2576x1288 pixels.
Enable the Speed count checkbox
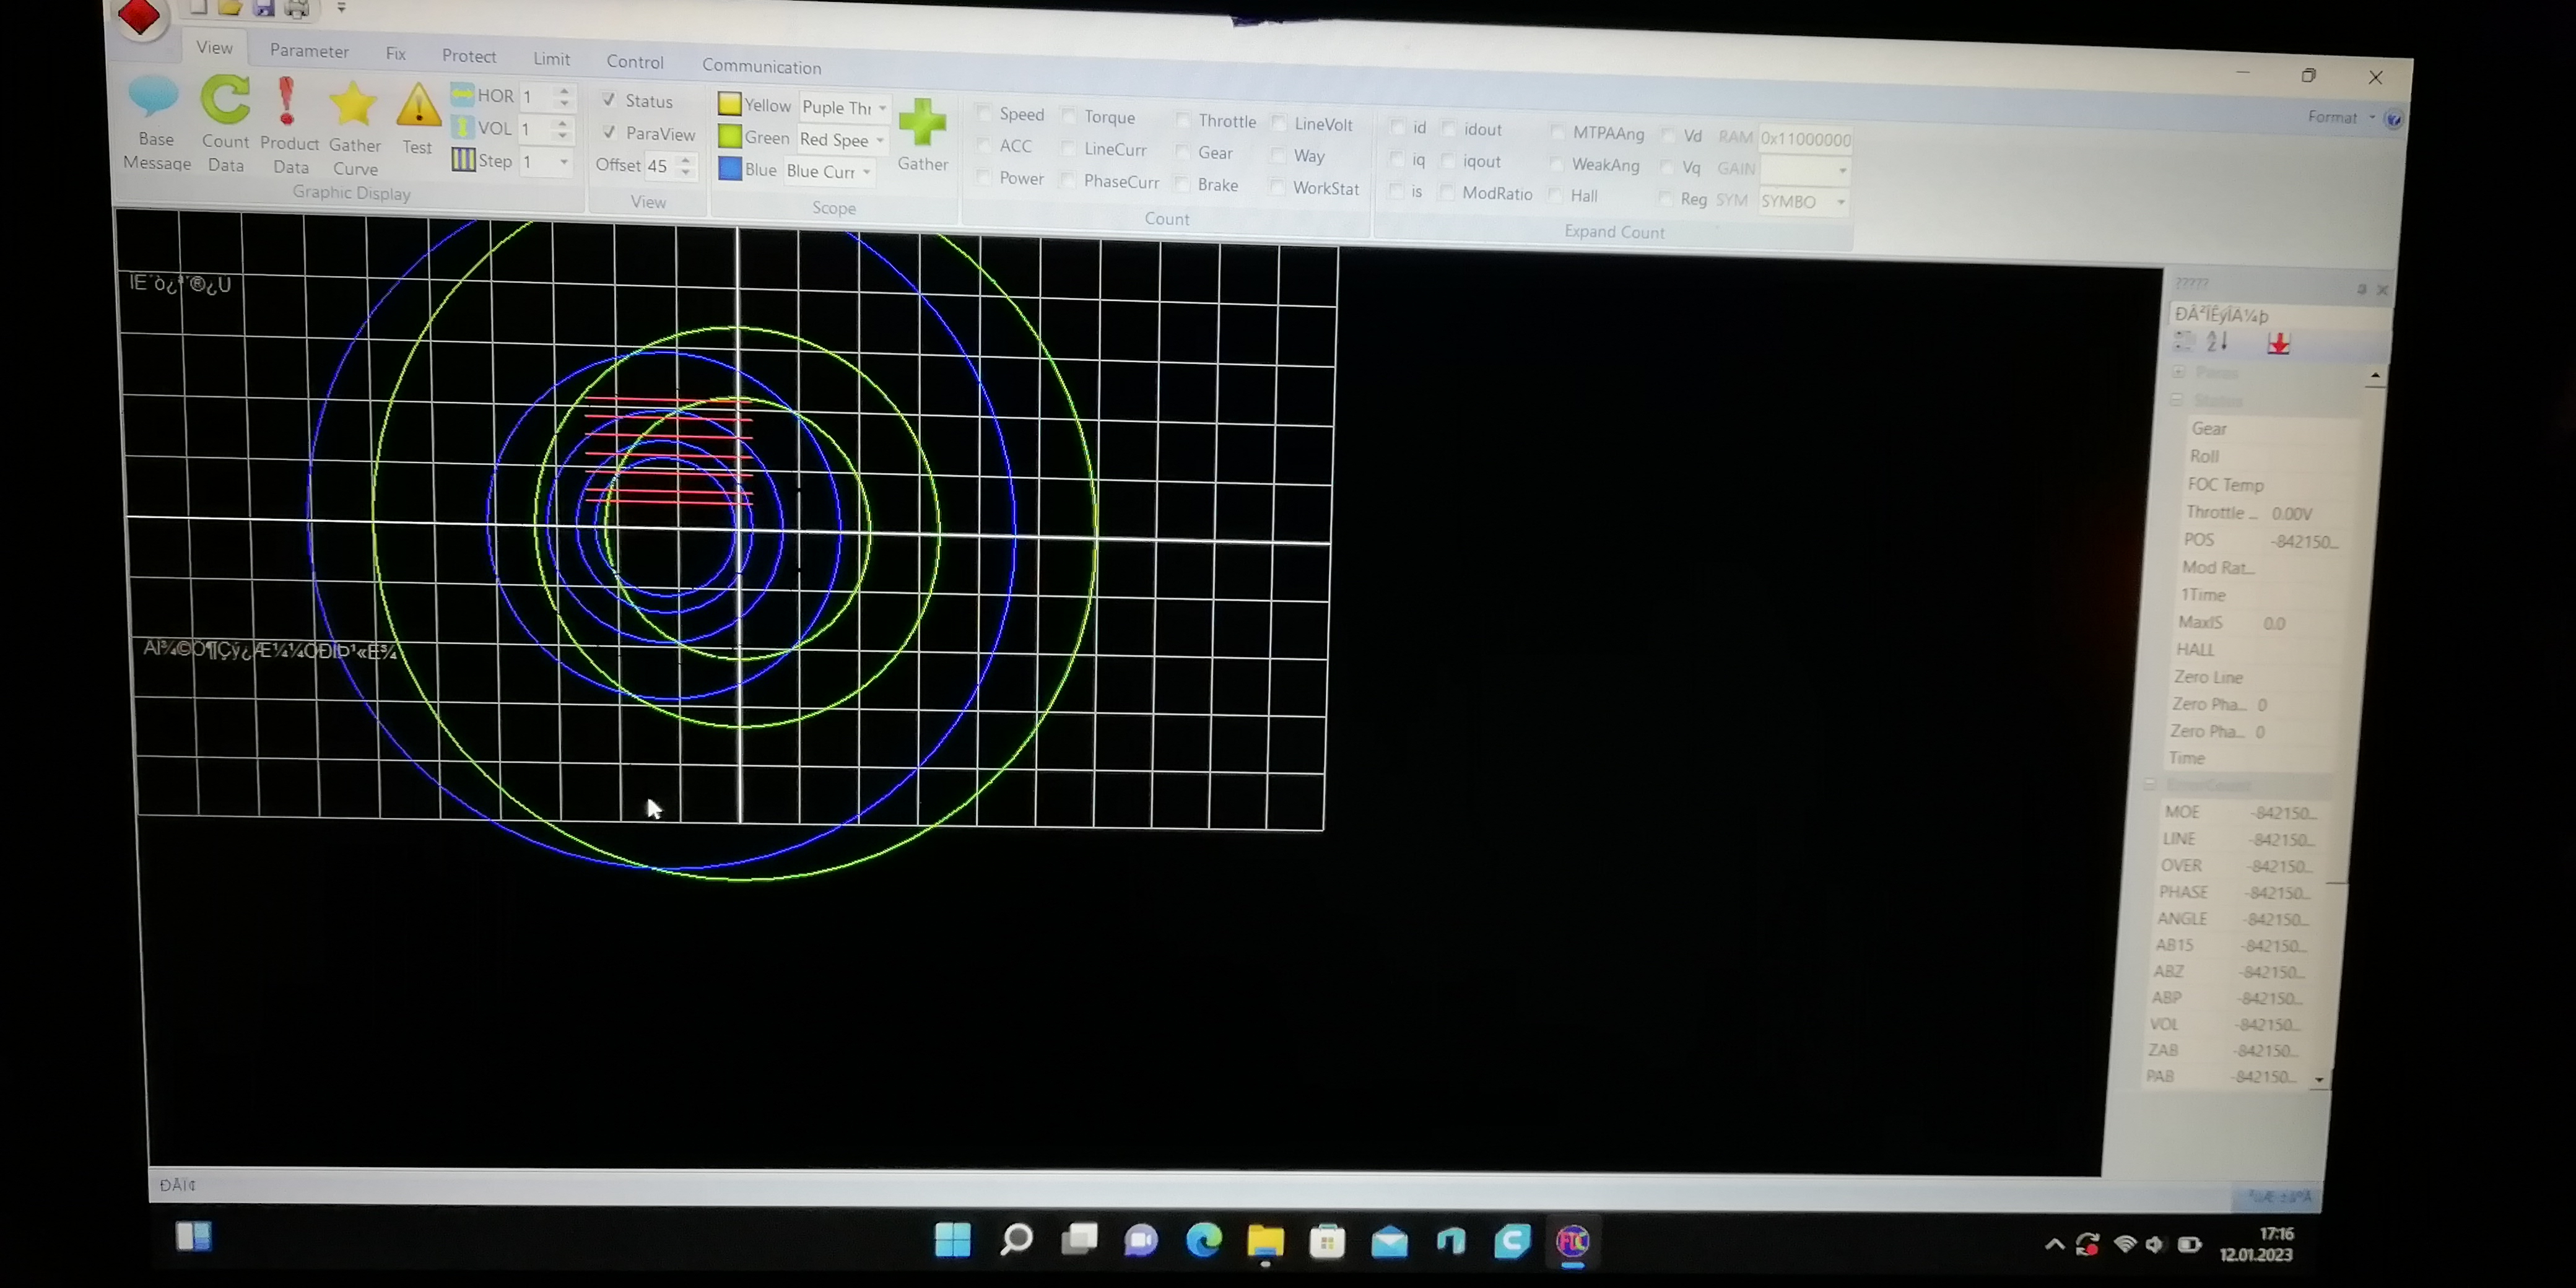983,113
